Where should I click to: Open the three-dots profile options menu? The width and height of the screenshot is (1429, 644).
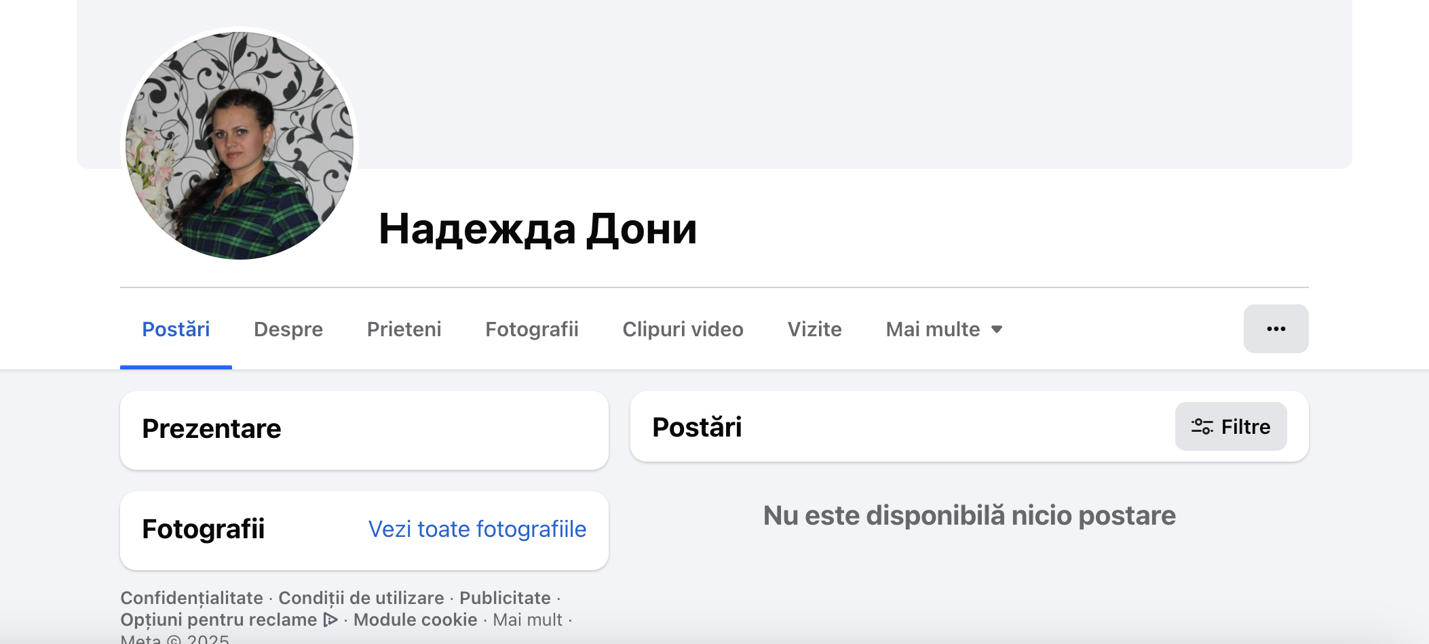click(1276, 329)
